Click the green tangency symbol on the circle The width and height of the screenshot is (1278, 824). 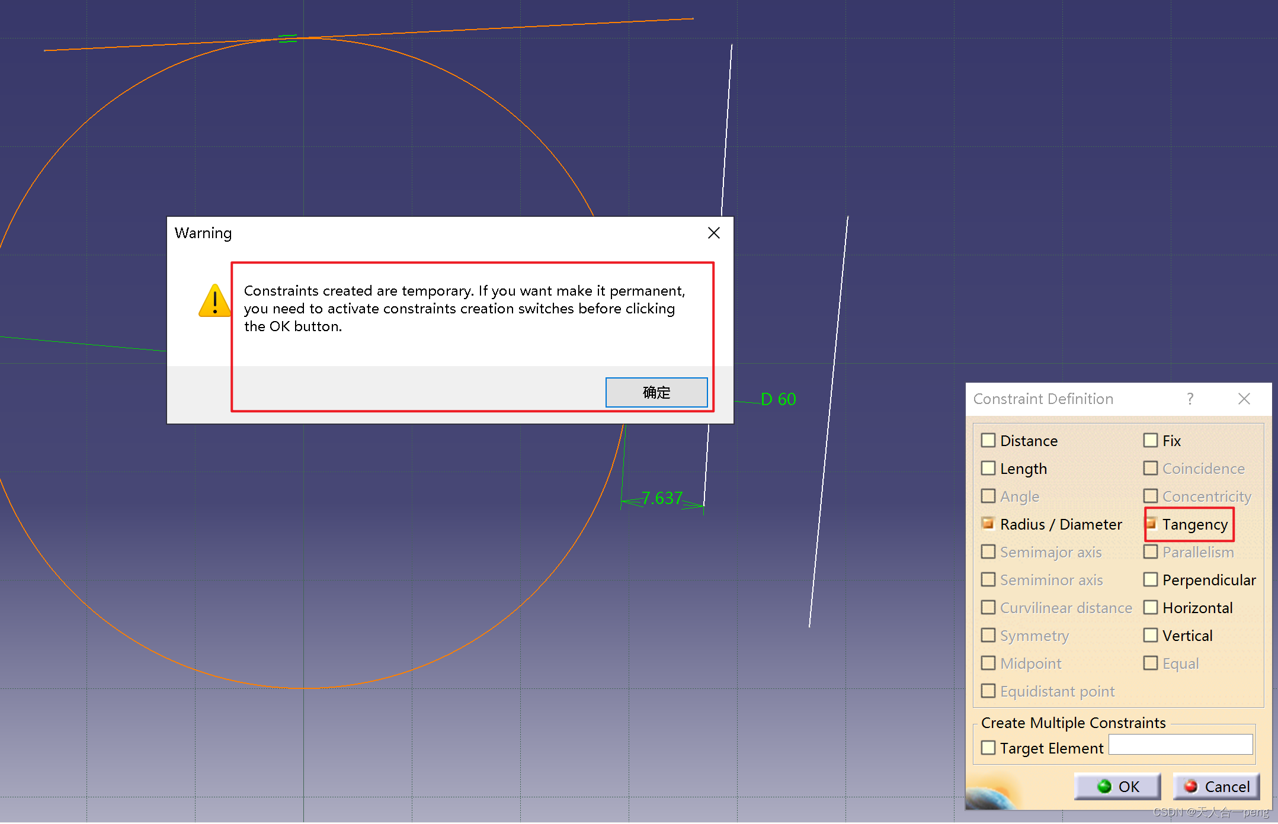(287, 39)
